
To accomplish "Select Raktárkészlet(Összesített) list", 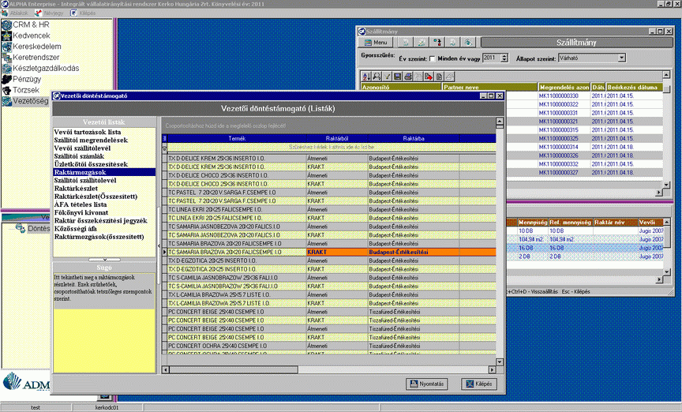I will tap(96, 197).
